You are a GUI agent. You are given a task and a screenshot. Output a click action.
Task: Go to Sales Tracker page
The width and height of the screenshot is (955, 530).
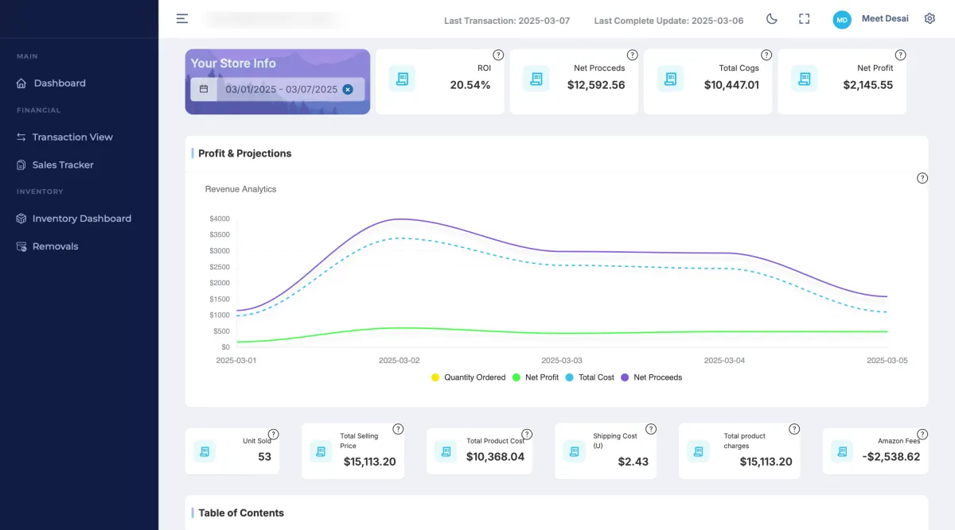tap(62, 164)
